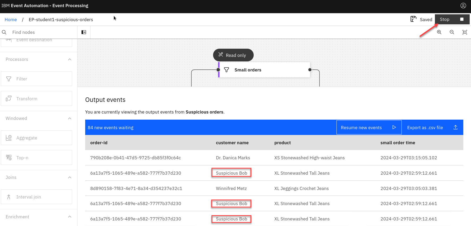Viewport: 471px width, 226px height.
Task: Select the Transform processor node
Action: click(x=37, y=98)
